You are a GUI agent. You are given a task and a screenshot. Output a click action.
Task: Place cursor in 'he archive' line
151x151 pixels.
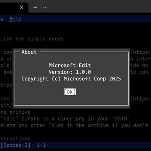pos(15,112)
